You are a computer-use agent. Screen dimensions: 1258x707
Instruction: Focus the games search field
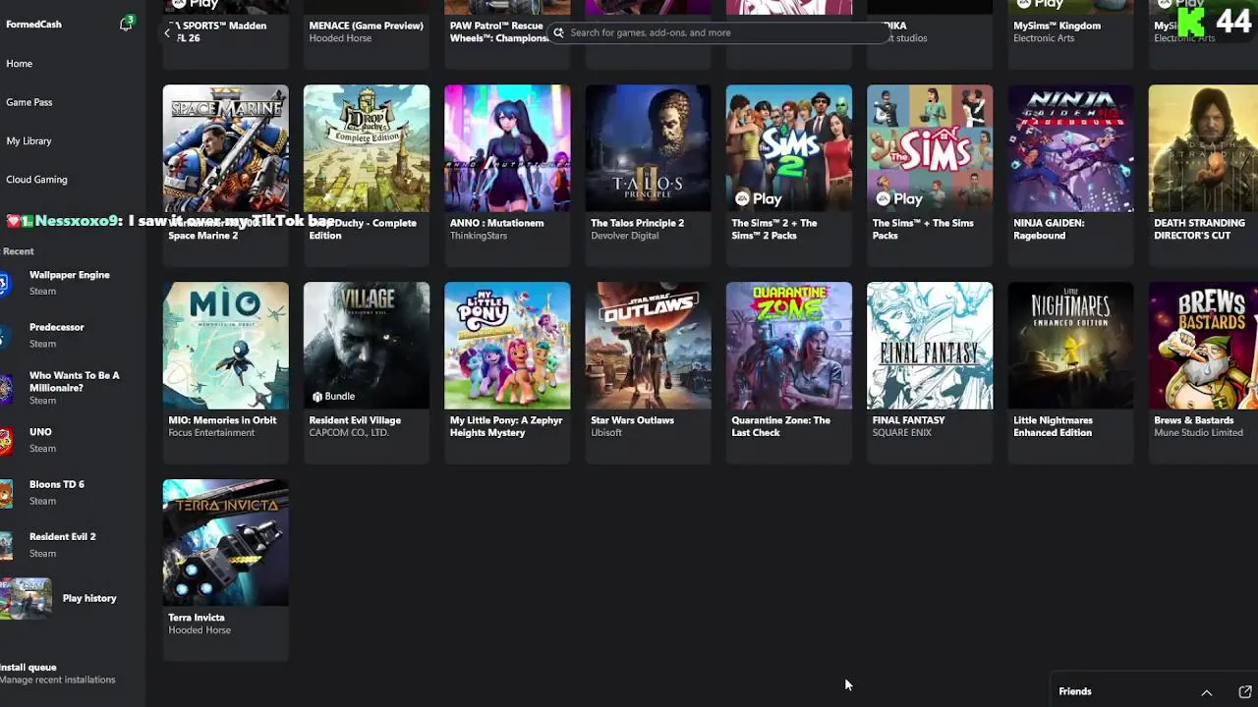coord(718,32)
